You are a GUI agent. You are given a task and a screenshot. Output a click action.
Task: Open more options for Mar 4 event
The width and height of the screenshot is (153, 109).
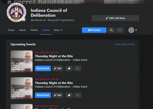click(x=78, y=69)
